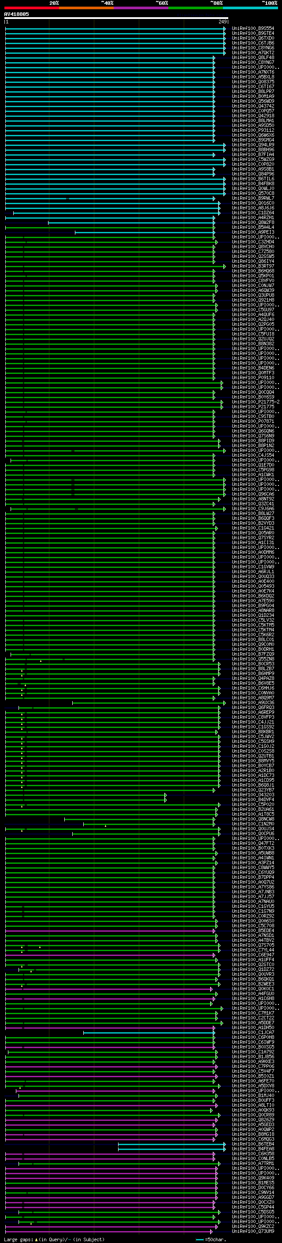Select the UniRef100_Q8NCW8 entry

(253, 819)
